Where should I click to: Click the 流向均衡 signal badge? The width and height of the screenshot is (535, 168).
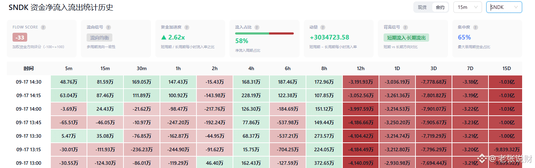(99, 37)
